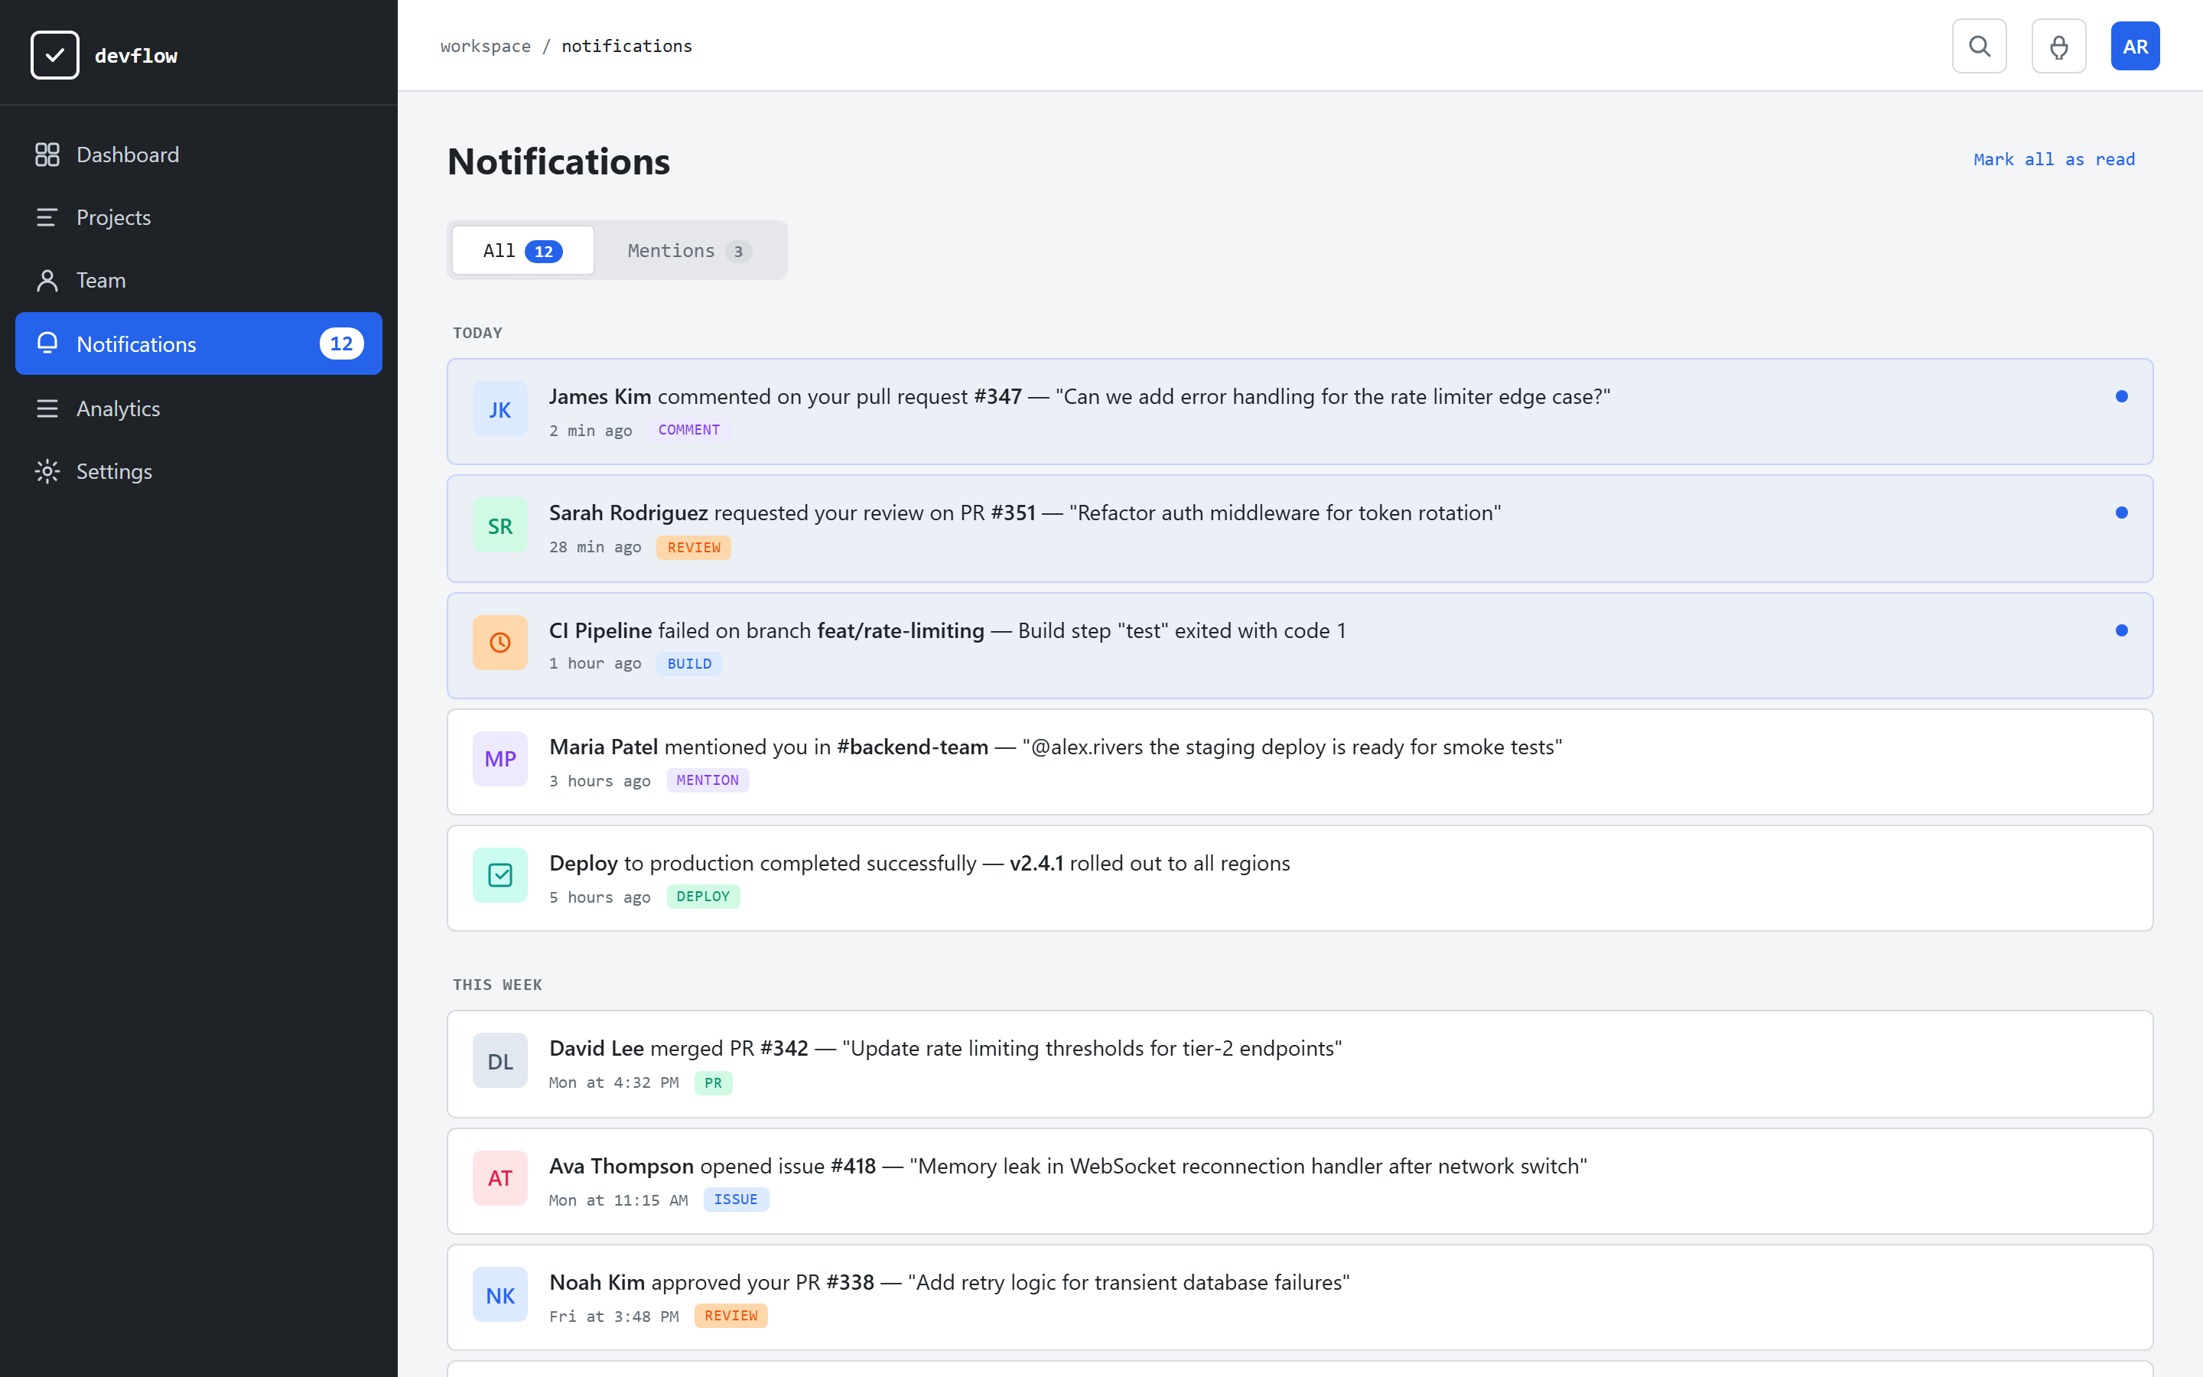Open Sarah Rodriguez review request PR #351
The height and width of the screenshot is (1377, 2203).
click(x=1299, y=528)
